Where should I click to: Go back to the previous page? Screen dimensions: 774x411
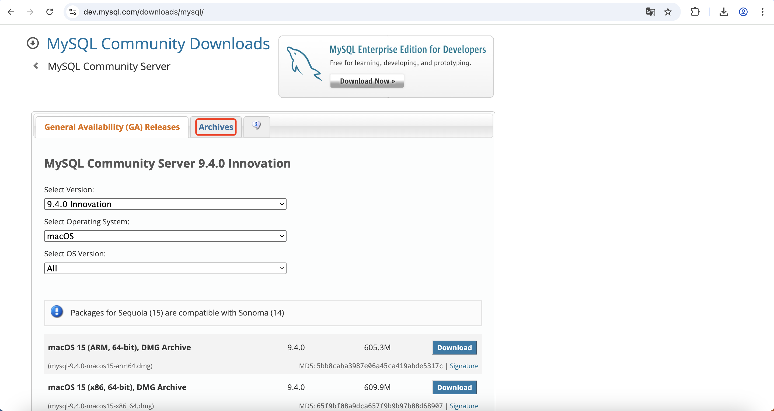11,12
